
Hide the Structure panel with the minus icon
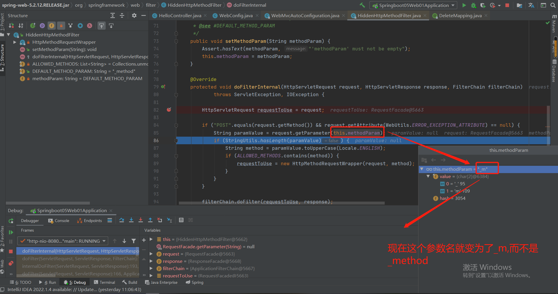point(144,15)
